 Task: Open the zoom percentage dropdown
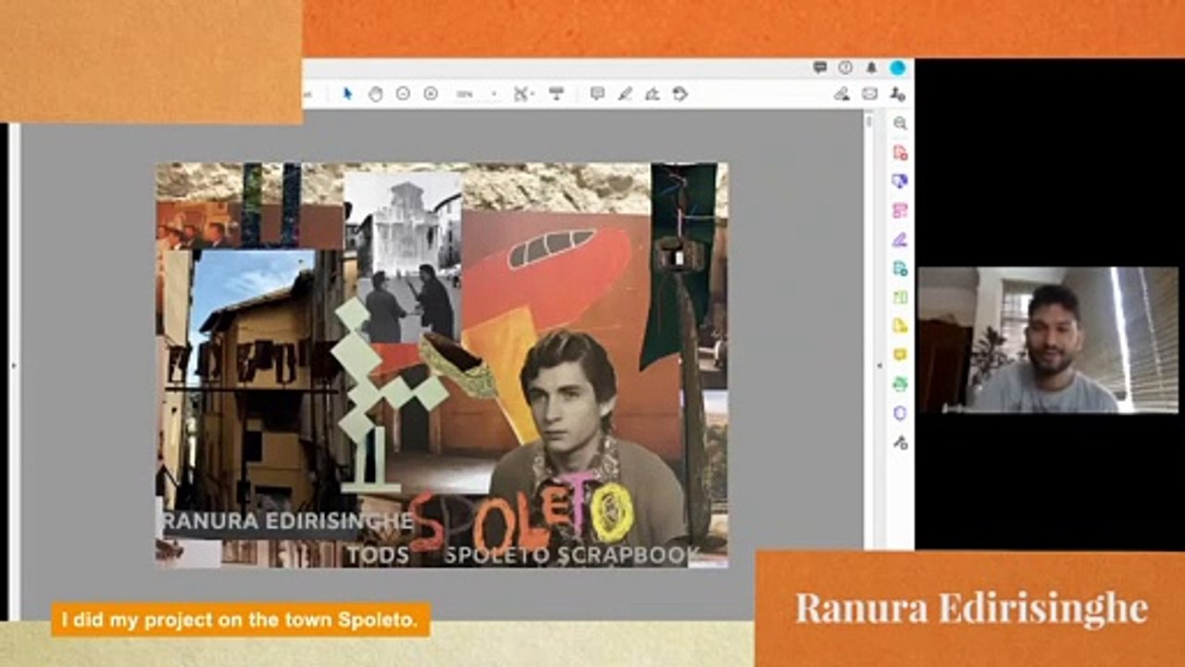493,94
